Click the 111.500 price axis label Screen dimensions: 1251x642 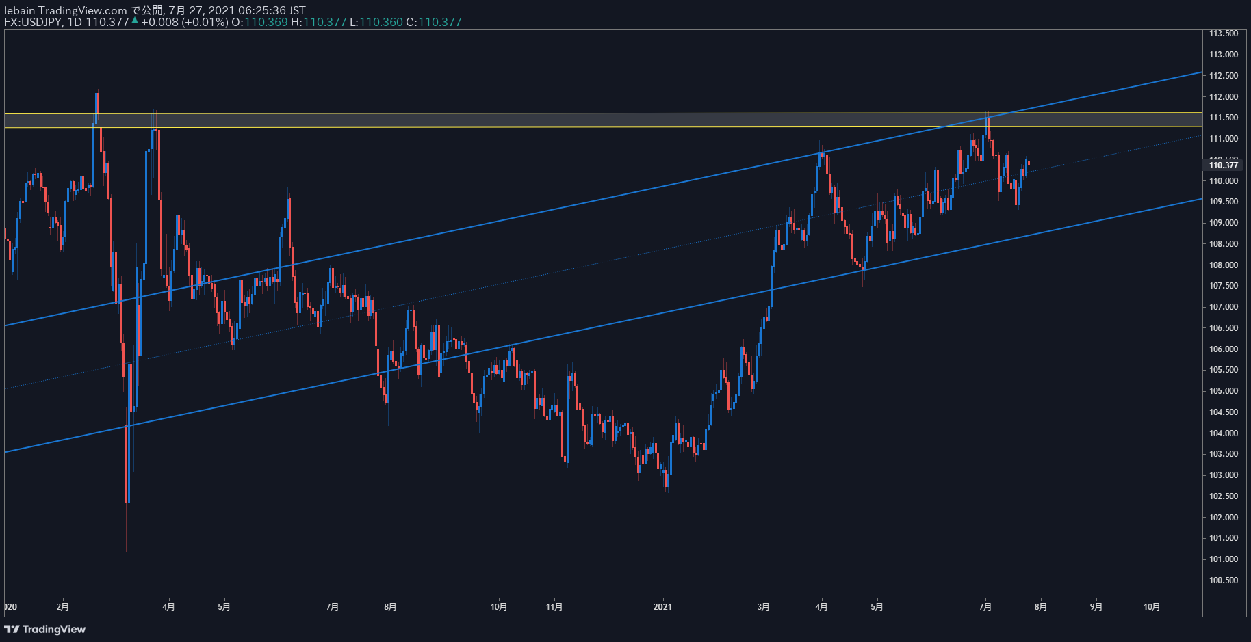coord(1224,118)
